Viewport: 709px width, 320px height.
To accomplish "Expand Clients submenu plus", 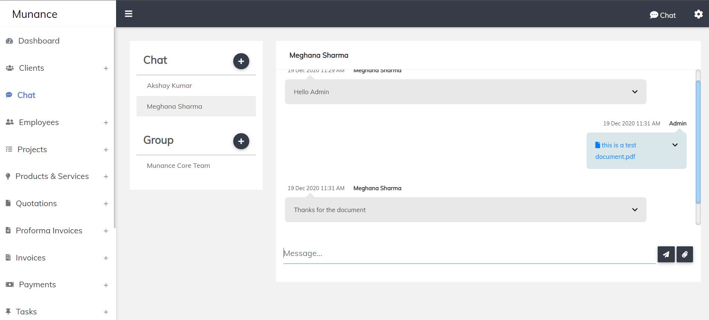I will click(106, 68).
